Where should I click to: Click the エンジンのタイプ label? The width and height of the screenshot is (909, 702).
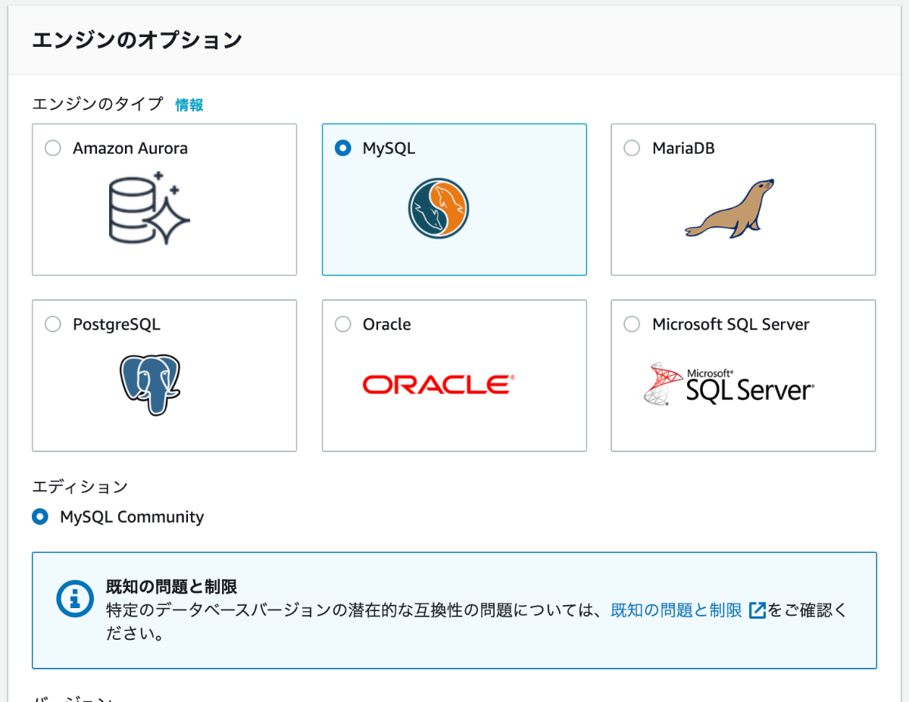pyautogui.click(x=98, y=105)
